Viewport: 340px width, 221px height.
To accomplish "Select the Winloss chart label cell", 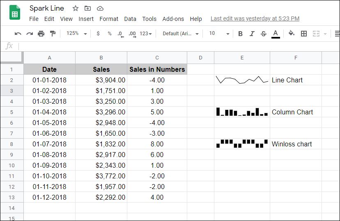I will click(296, 144).
